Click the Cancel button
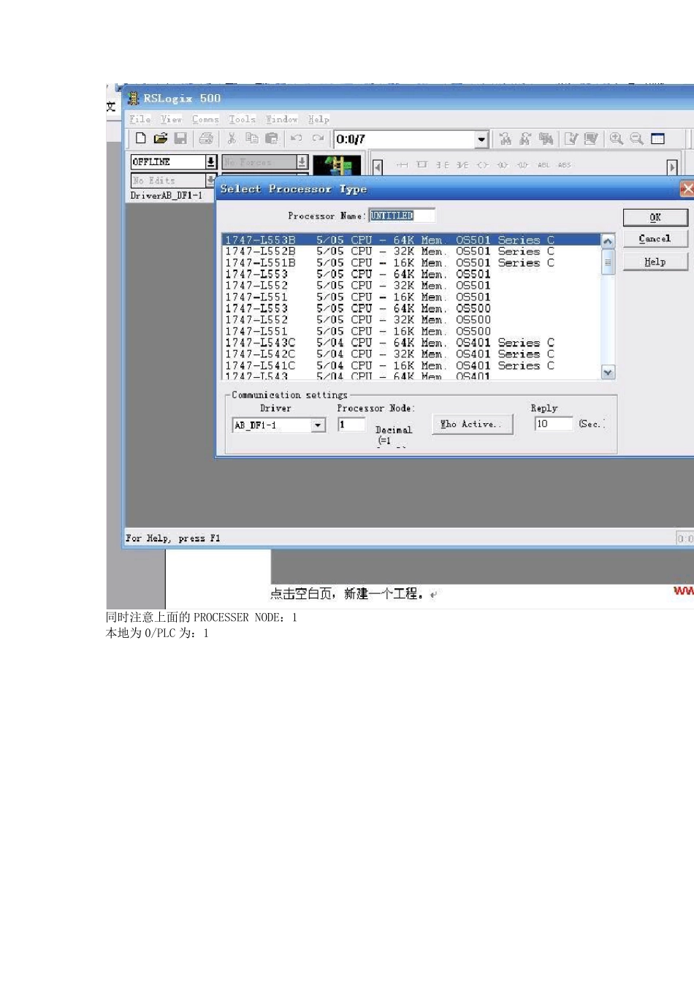Image resolution: width=694 pixels, height=982 pixels. (655, 239)
